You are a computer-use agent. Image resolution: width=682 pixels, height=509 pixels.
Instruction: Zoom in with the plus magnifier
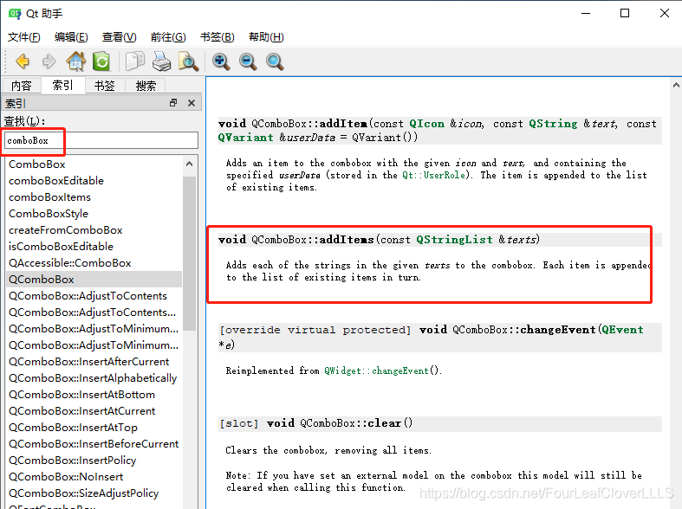click(221, 61)
